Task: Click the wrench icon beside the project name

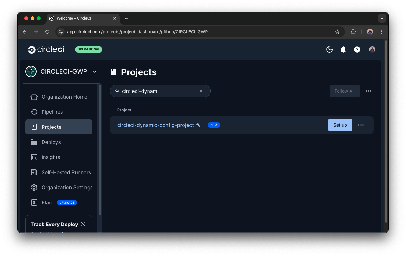Action: 198,125
